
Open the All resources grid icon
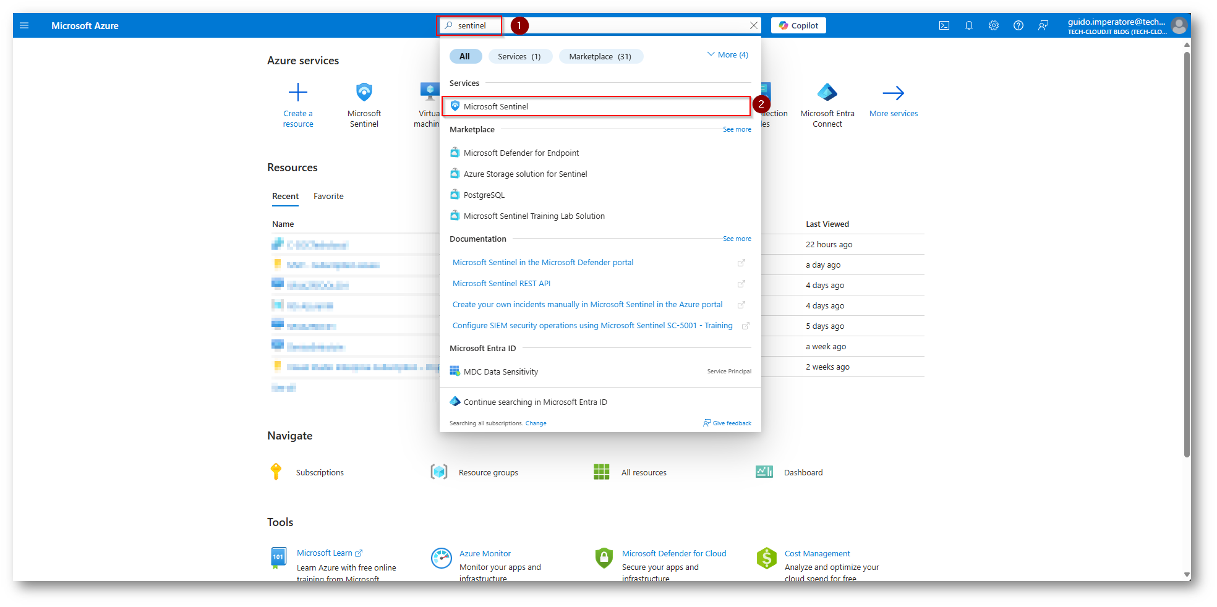pyautogui.click(x=602, y=472)
